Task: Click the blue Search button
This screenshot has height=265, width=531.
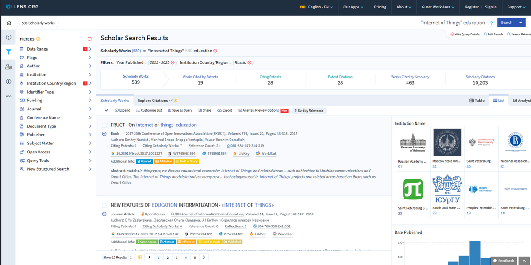Action: pyautogui.click(x=506, y=23)
